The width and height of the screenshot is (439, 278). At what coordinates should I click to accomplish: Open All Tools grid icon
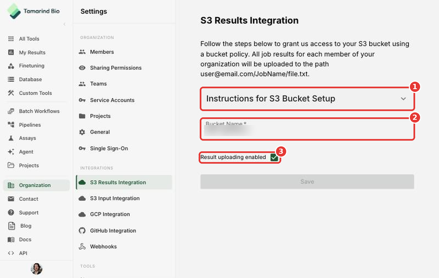pyautogui.click(x=11, y=39)
